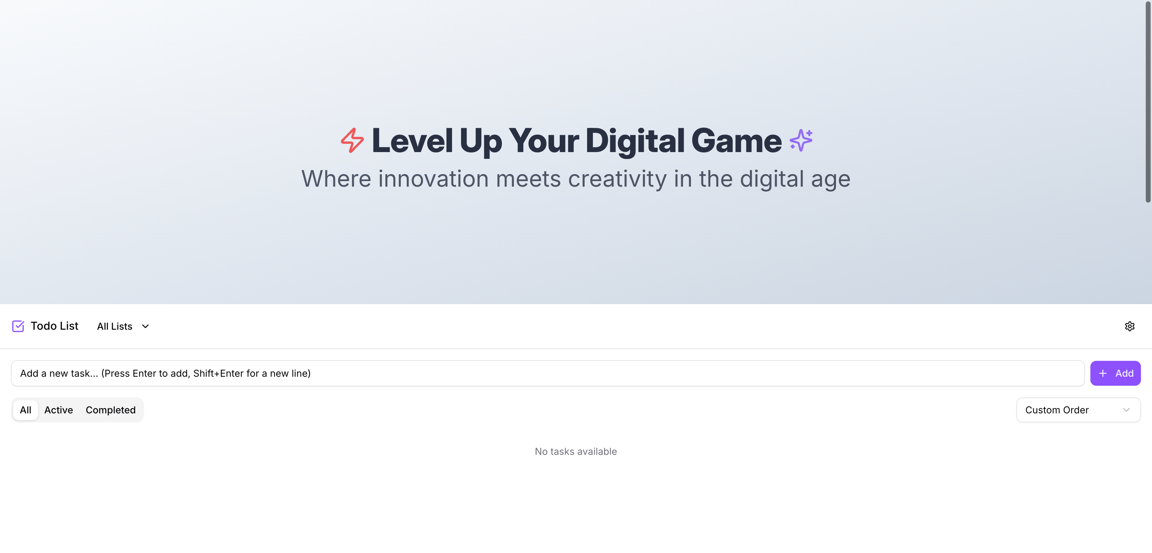Click the Custom Order chevron arrow
This screenshot has height=553, width=1152.
[1126, 410]
